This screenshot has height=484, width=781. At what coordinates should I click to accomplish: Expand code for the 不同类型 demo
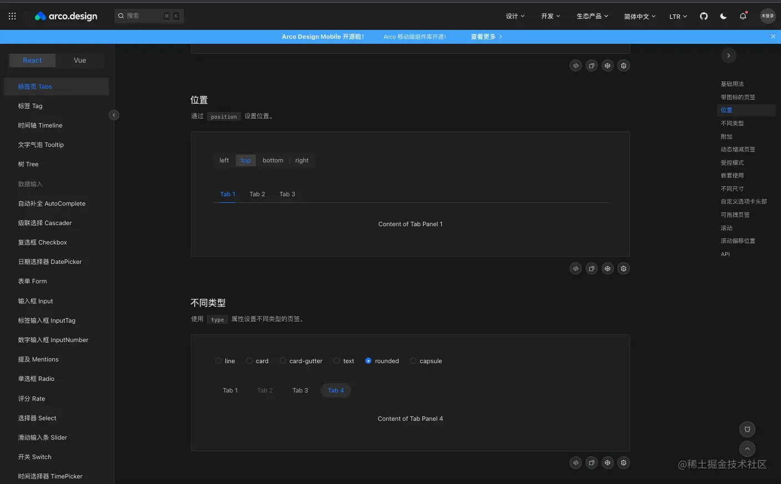(x=576, y=463)
